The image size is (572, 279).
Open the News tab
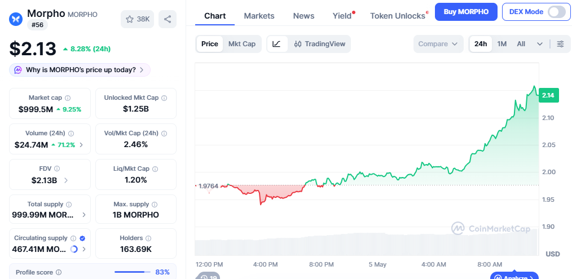pos(303,16)
